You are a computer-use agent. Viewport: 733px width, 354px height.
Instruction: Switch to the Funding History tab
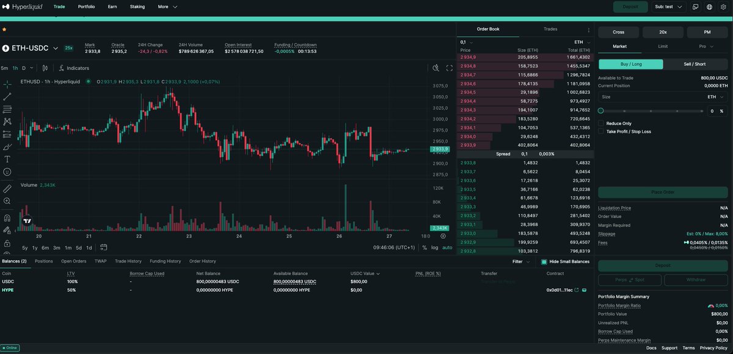point(165,261)
